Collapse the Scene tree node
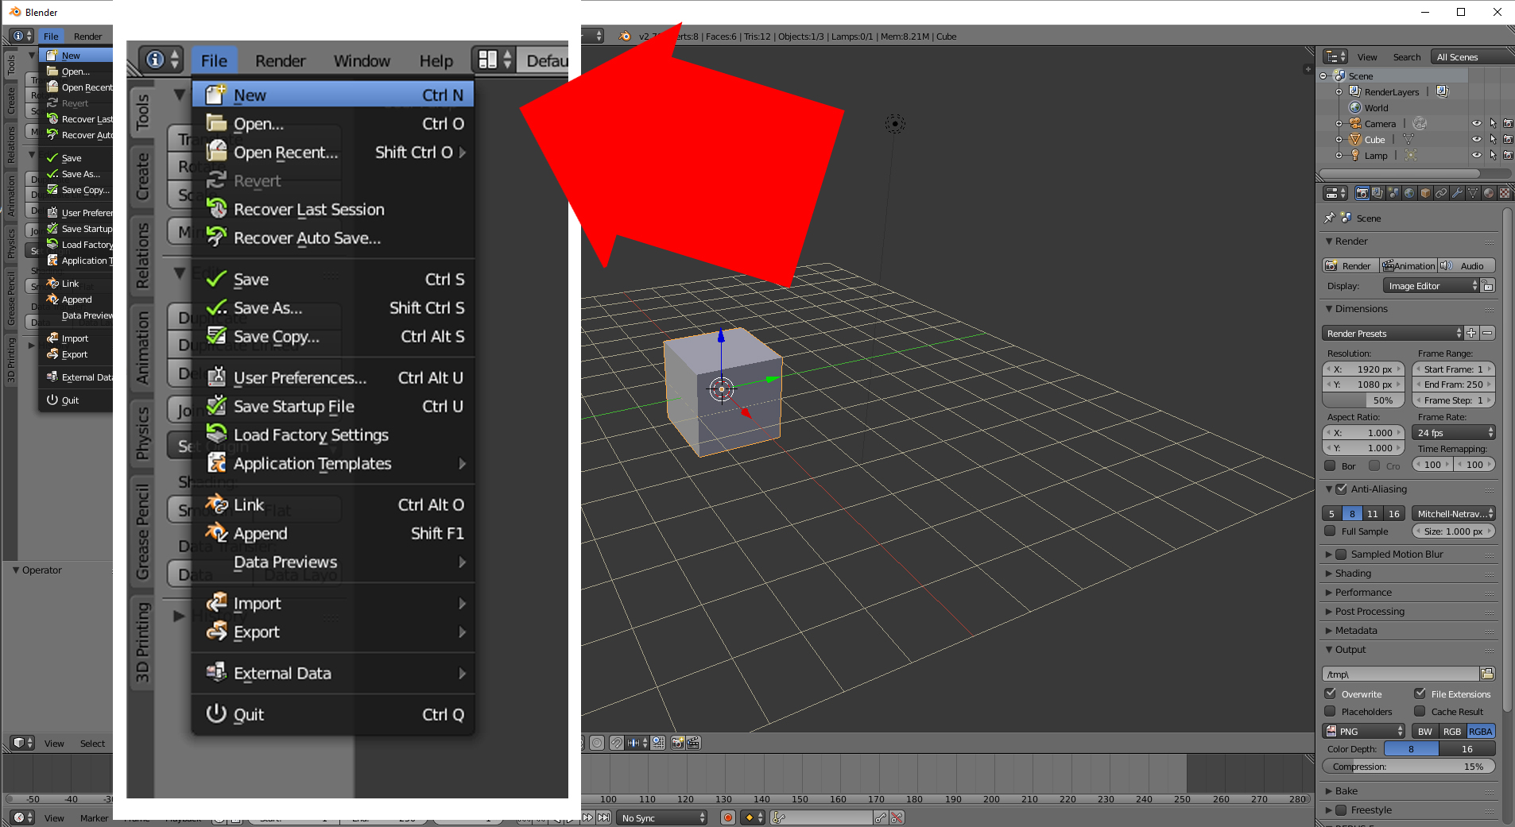 click(x=1323, y=76)
